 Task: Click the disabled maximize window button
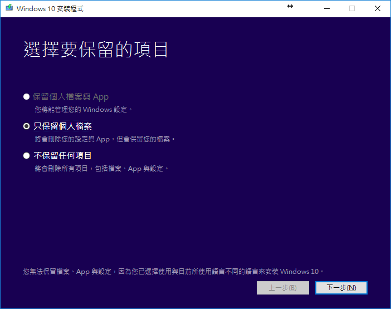352,8
